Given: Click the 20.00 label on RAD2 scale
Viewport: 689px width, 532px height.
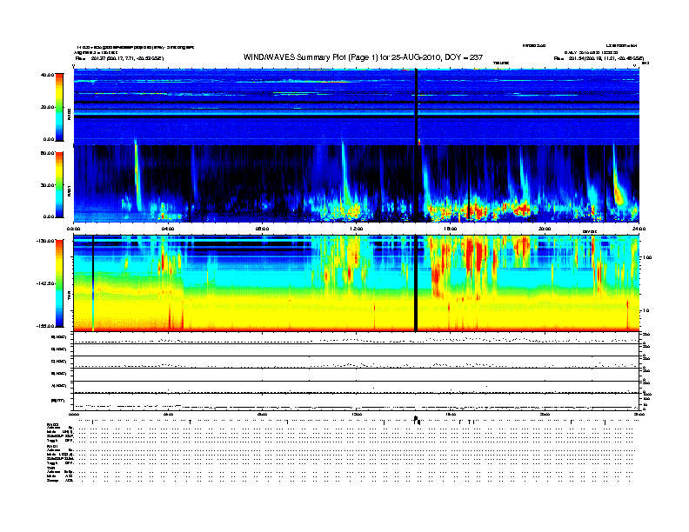Looking at the screenshot, I should (x=47, y=107).
